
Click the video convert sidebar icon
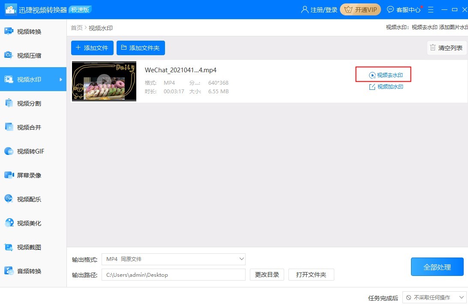click(x=9, y=31)
